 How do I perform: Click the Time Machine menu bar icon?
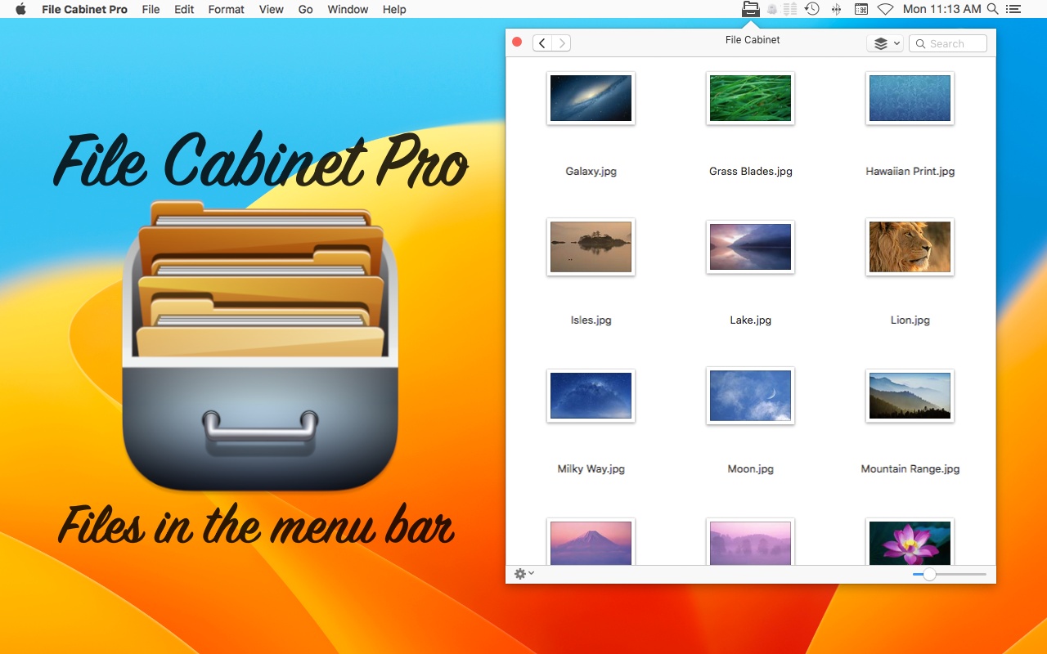coord(811,9)
